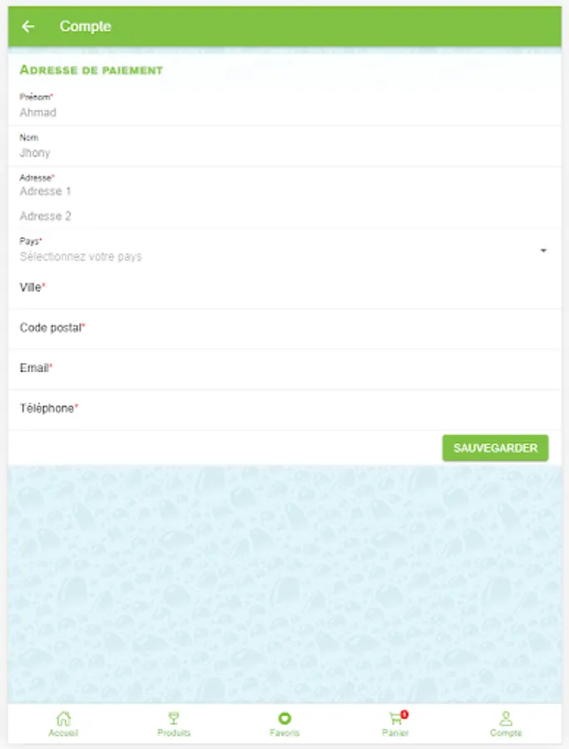
Task: Click the Compte header title
Action: (x=85, y=27)
